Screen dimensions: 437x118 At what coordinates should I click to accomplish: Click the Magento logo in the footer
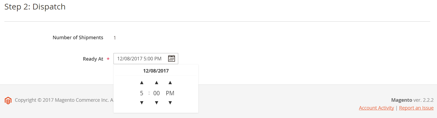8,100
